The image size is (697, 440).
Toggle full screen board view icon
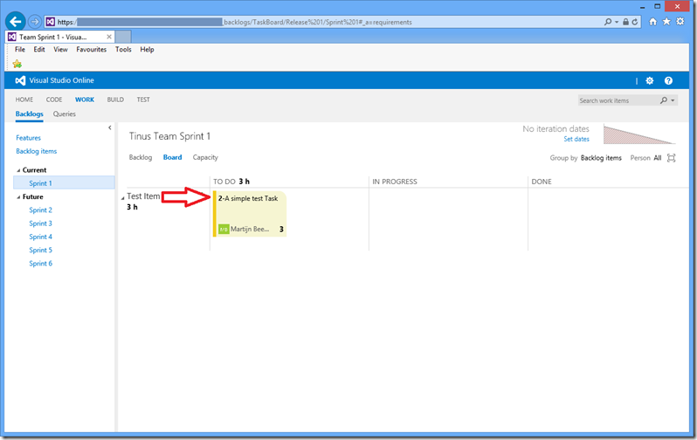click(671, 158)
